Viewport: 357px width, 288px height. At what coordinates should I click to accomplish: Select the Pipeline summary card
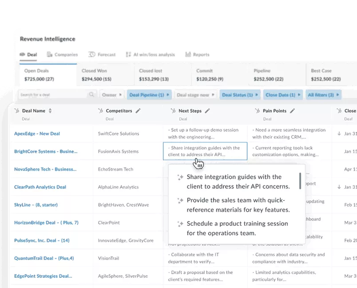tap(278, 75)
